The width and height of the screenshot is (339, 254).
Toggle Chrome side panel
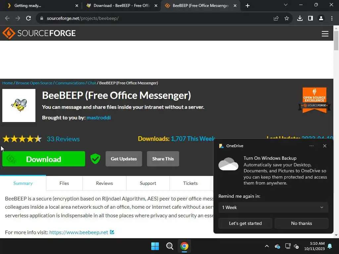(x=311, y=19)
